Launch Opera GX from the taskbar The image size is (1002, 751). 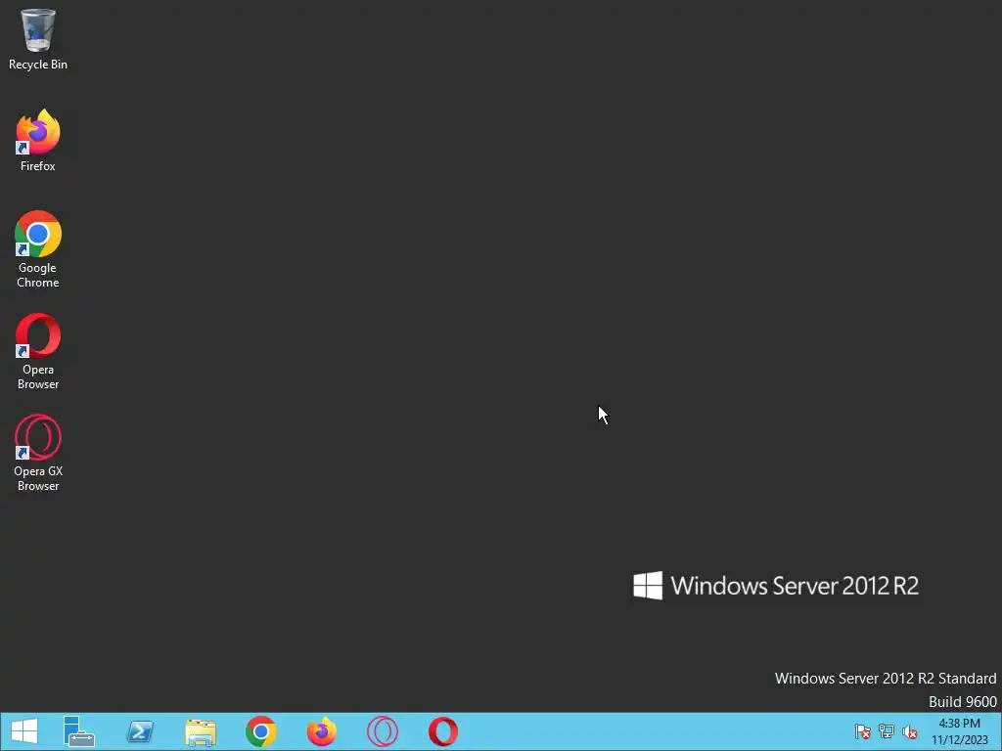(383, 731)
